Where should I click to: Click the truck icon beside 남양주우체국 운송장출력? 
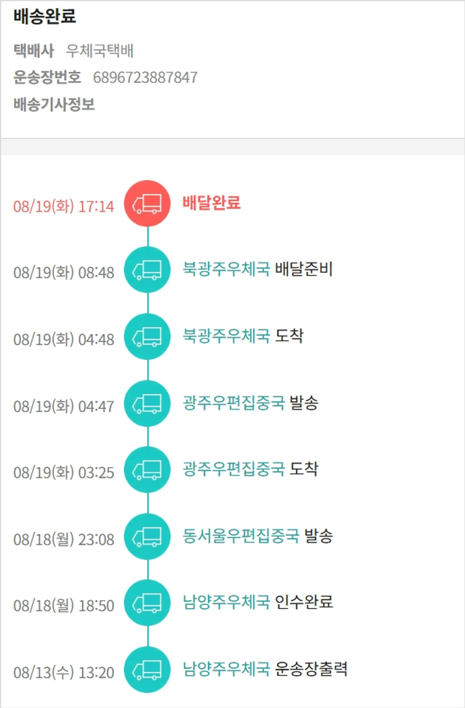coord(148,670)
